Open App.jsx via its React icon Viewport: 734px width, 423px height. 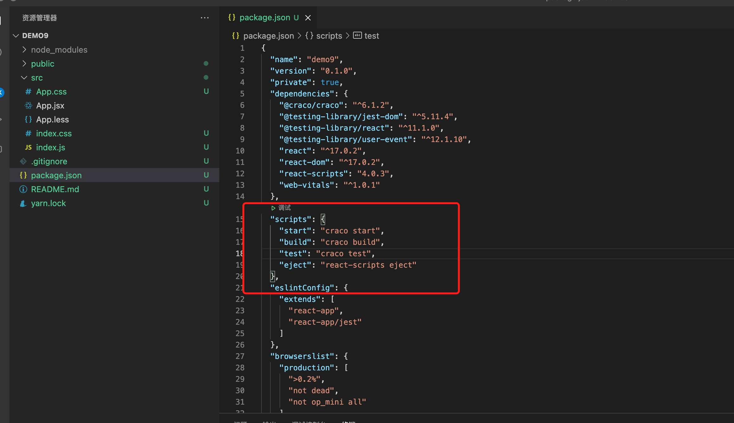click(29, 106)
